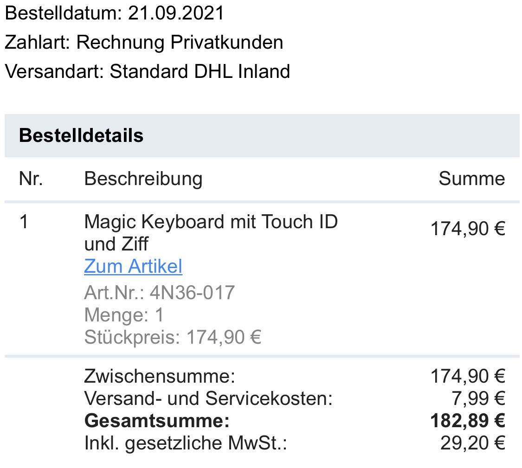Click the Menge: 1 quantity text

124,315
